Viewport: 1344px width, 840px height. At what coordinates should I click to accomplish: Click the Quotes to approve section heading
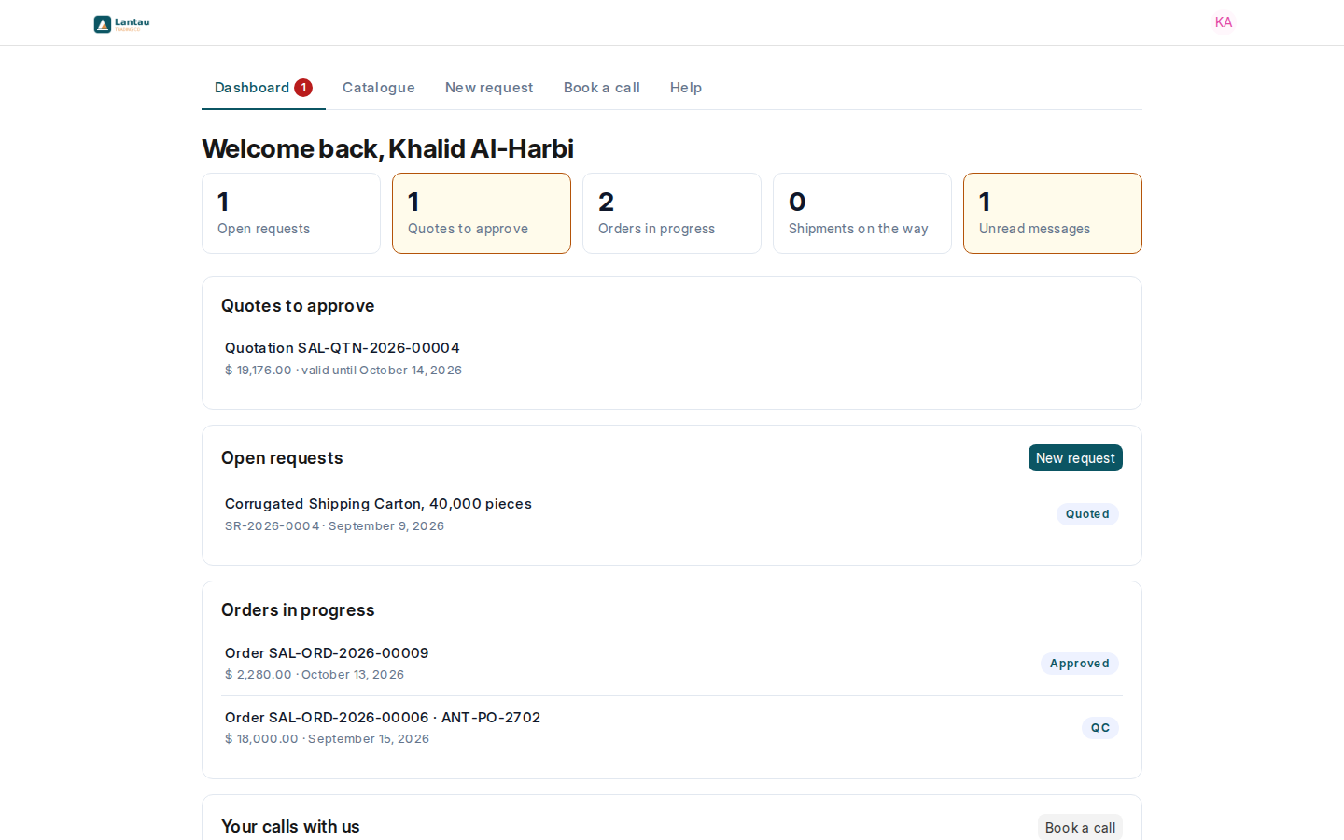coord(298,306)
